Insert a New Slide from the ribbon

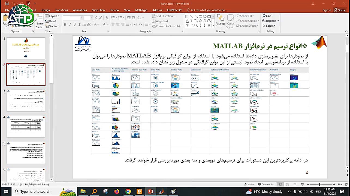[x=40, y=22]
